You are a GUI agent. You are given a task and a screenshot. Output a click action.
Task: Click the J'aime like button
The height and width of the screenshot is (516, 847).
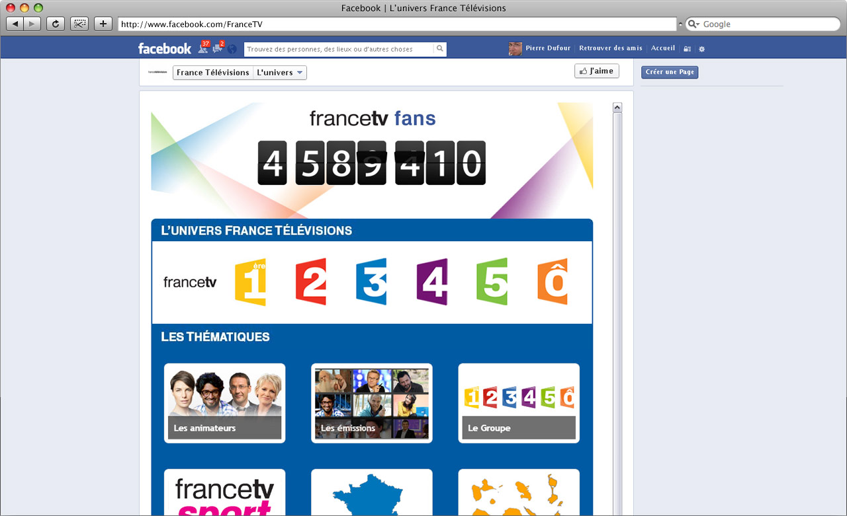597,71
